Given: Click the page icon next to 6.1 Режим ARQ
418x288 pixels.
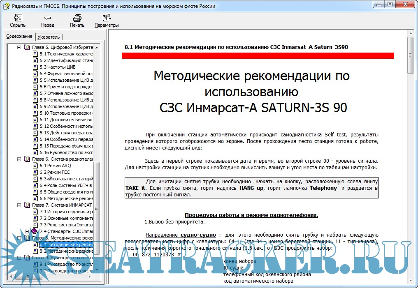Looking at the screenshot, I should 35,166.
